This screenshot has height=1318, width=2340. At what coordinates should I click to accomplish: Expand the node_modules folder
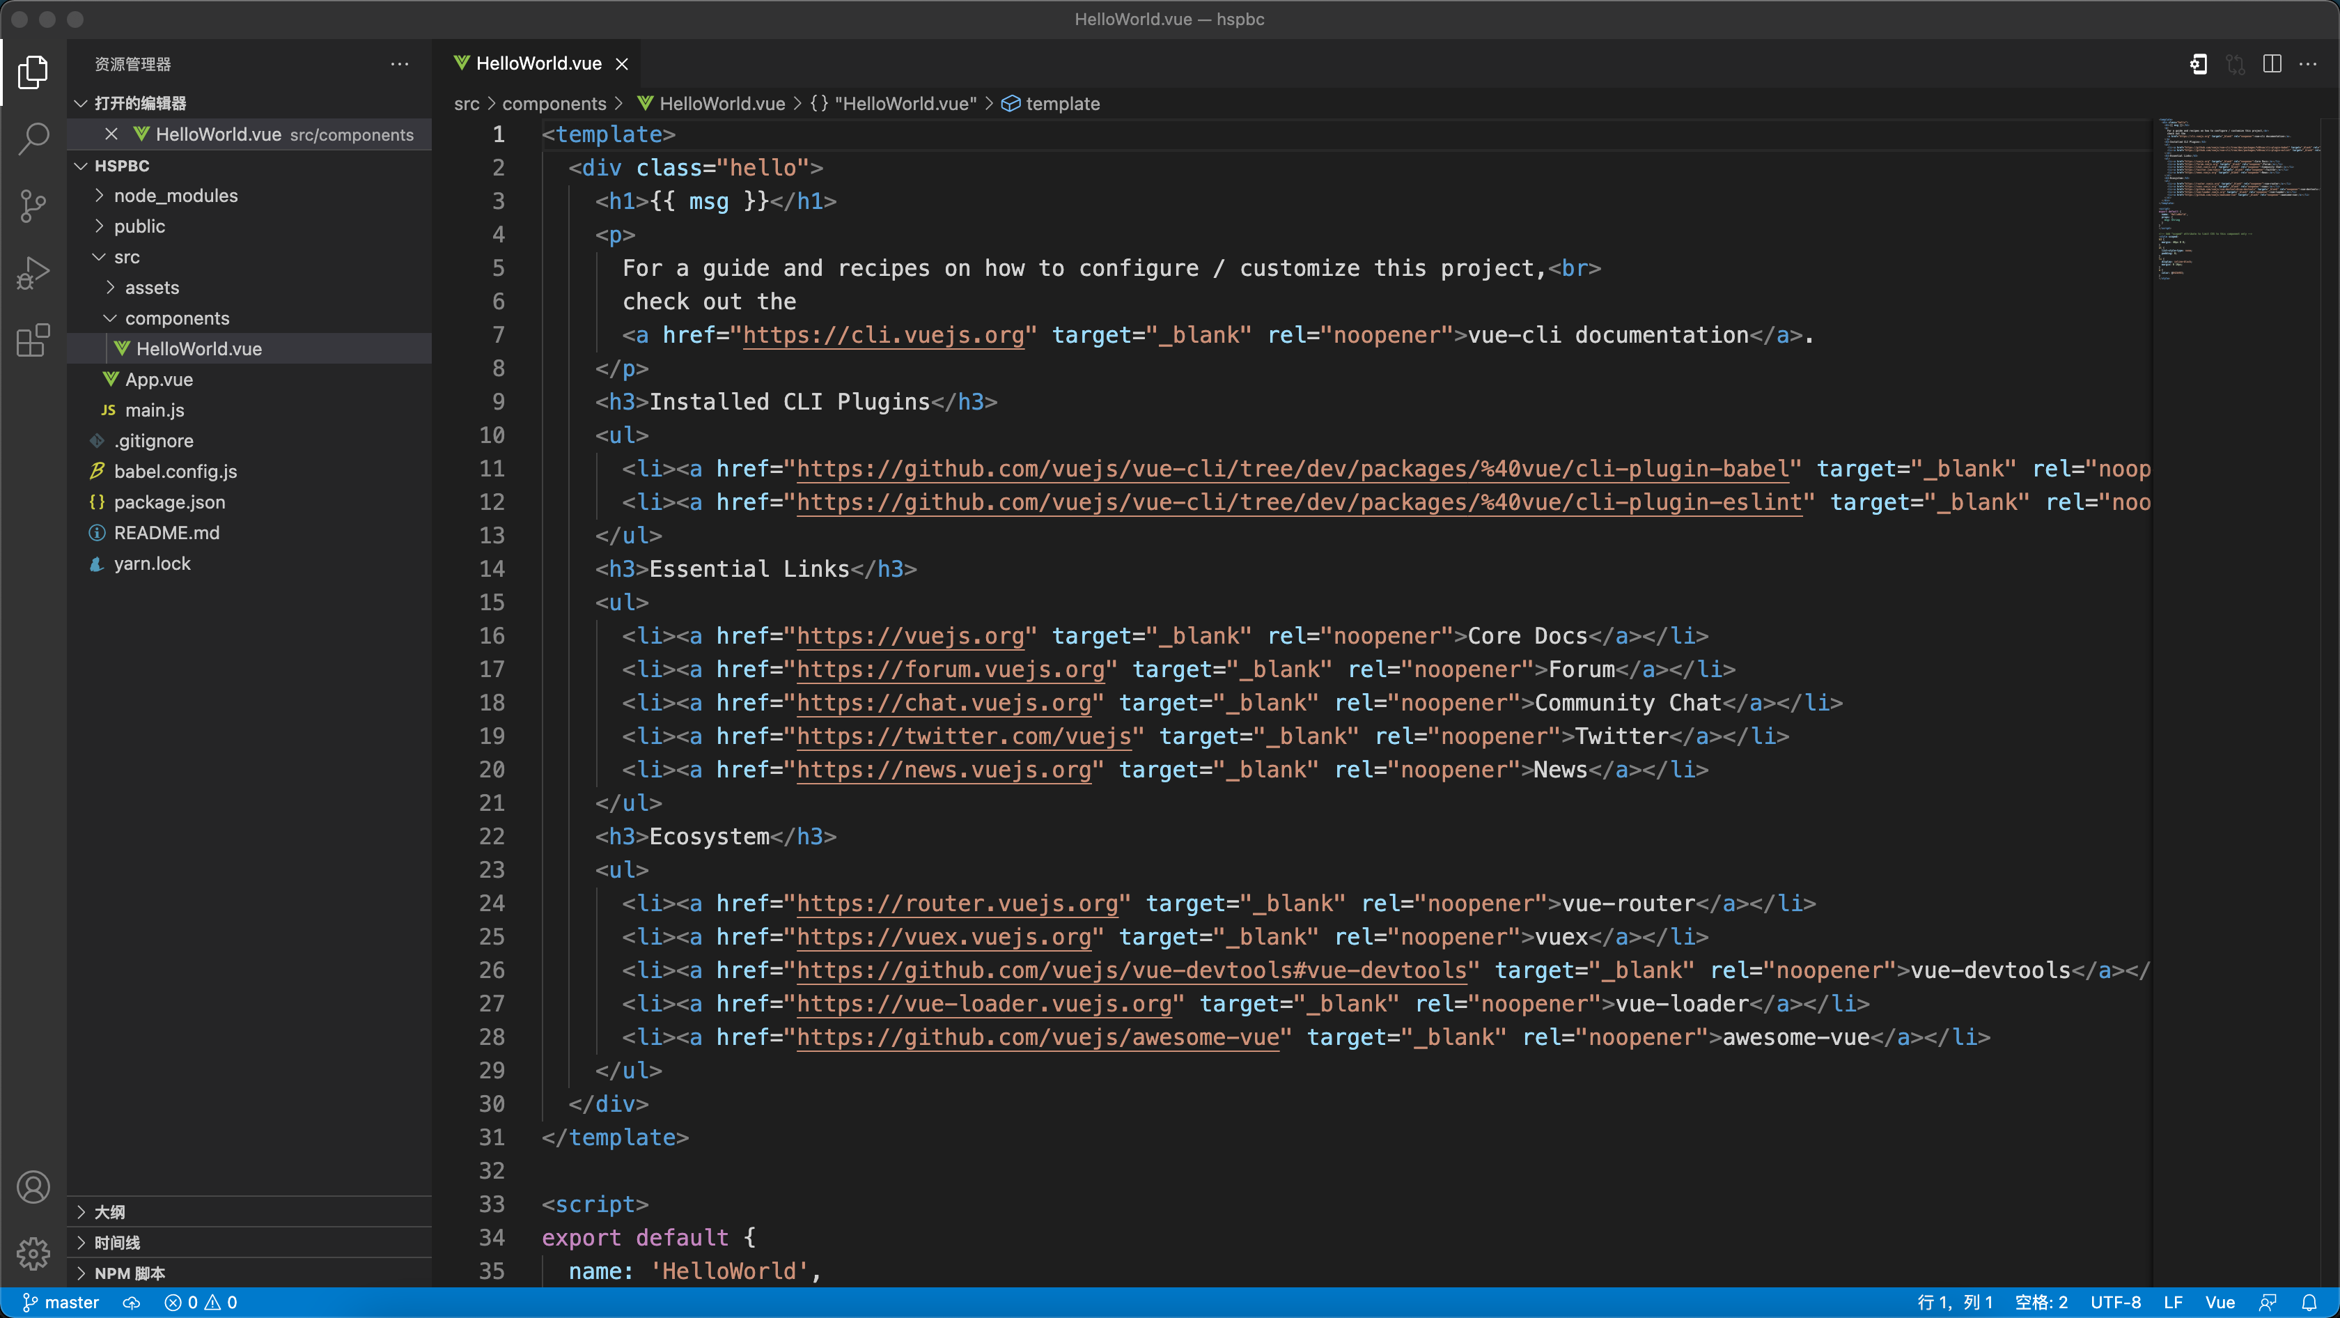(177, 194)
